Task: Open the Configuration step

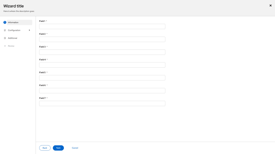Action: click(14, 30)
